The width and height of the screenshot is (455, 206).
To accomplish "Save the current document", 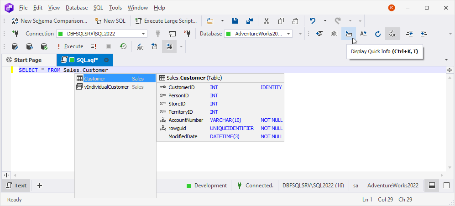I will [x=235, y=21].
